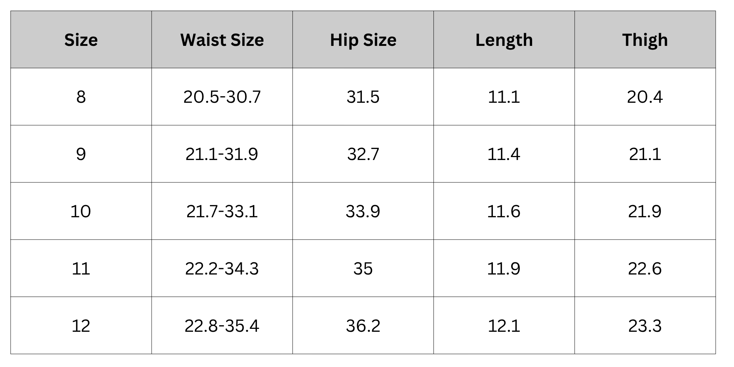Select hip size value 35
Viewport: 734px width, 367px height.
tap(363, 269)
